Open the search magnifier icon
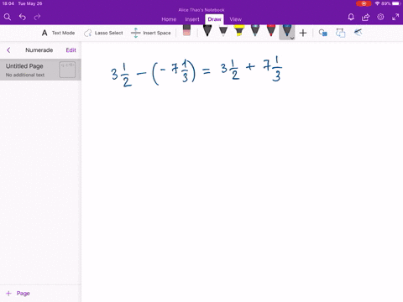The image size is (403, 302). [x=8, y=17]
